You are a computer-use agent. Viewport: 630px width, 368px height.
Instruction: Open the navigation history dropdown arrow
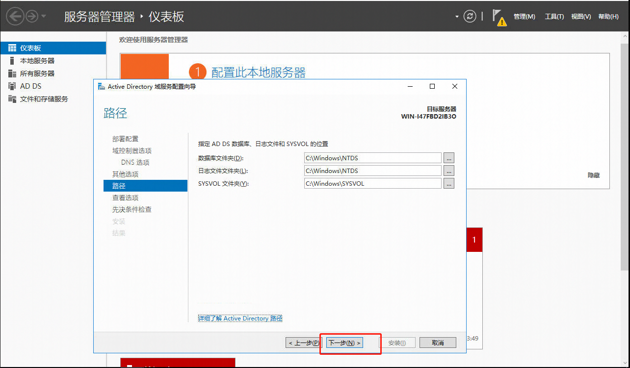(44, 17)
